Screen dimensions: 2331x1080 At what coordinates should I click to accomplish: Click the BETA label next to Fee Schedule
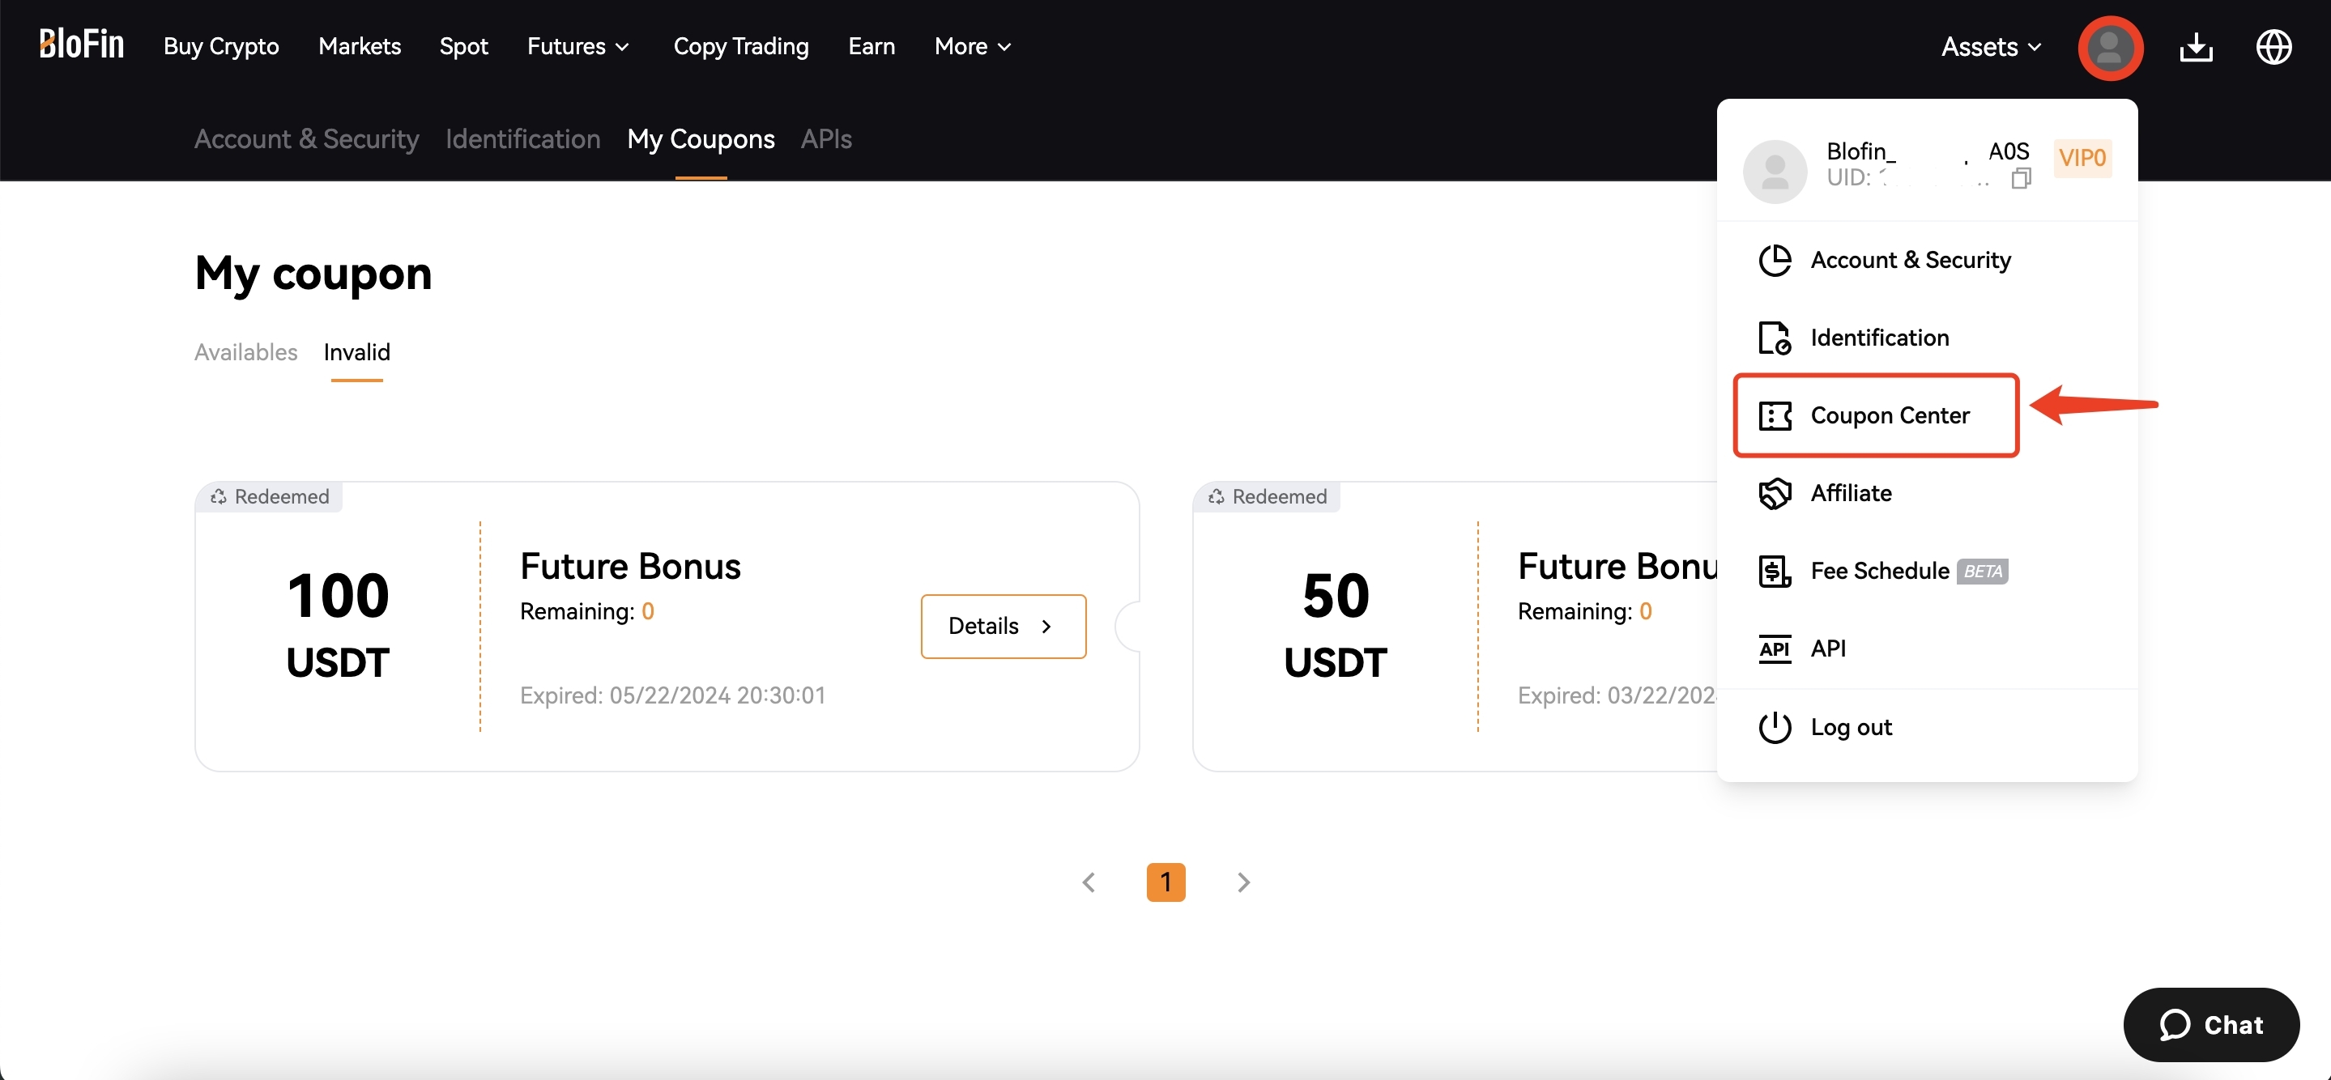pyautogui.click(x=1982, y=572)
